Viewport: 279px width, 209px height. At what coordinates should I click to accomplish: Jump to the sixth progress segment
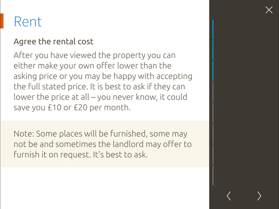coord(213,134)
